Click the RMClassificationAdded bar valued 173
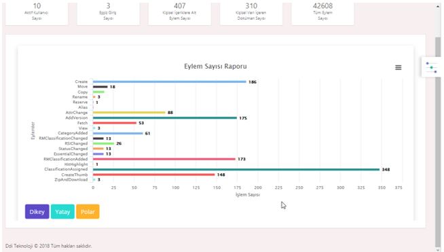The width and height of the screenshot is (444, 252). coord(164,159)
